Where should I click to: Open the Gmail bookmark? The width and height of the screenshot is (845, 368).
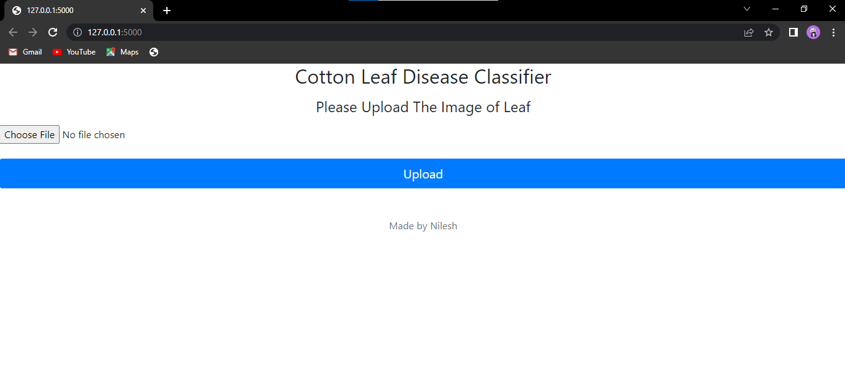[25, 52]
